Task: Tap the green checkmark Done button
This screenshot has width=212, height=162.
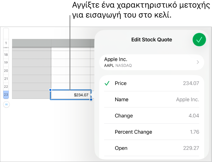Action: (x=199, y=40)
